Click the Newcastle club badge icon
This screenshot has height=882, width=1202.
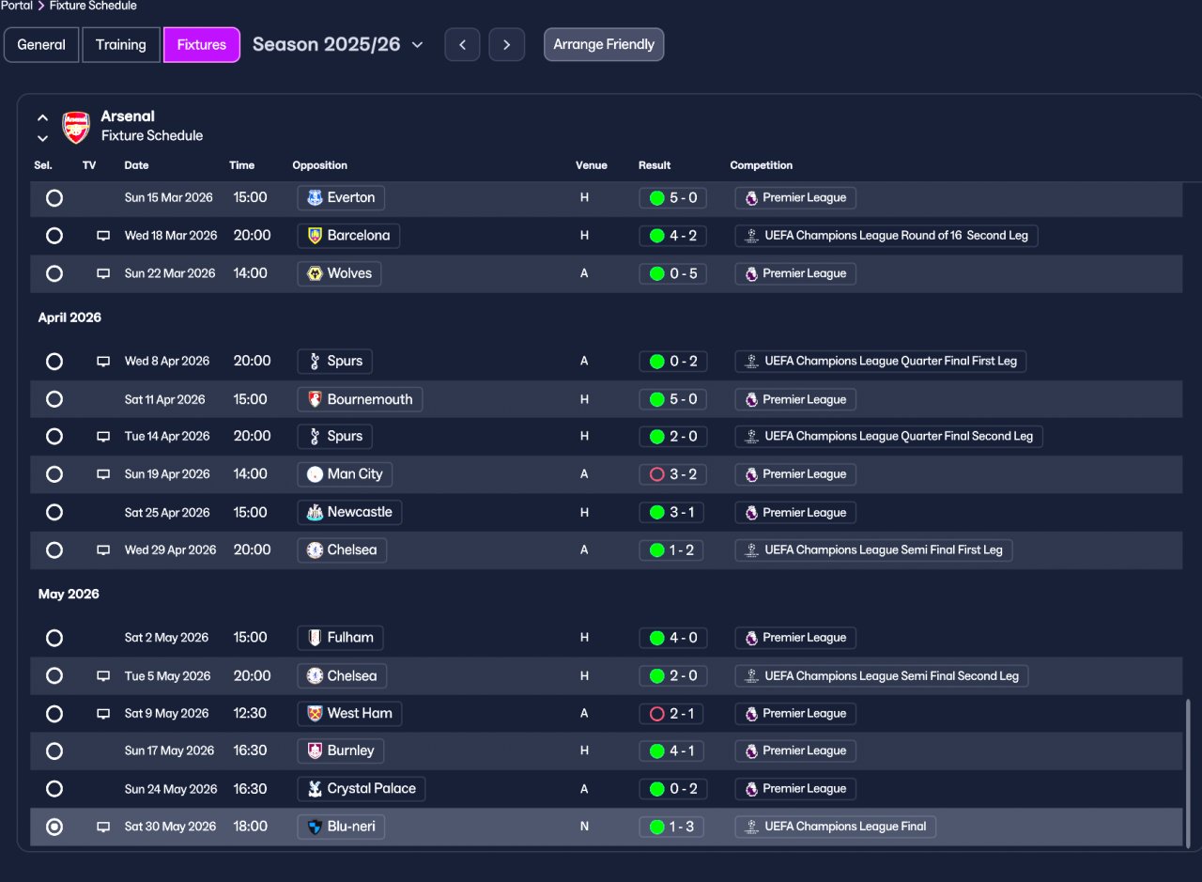[315, 513]
